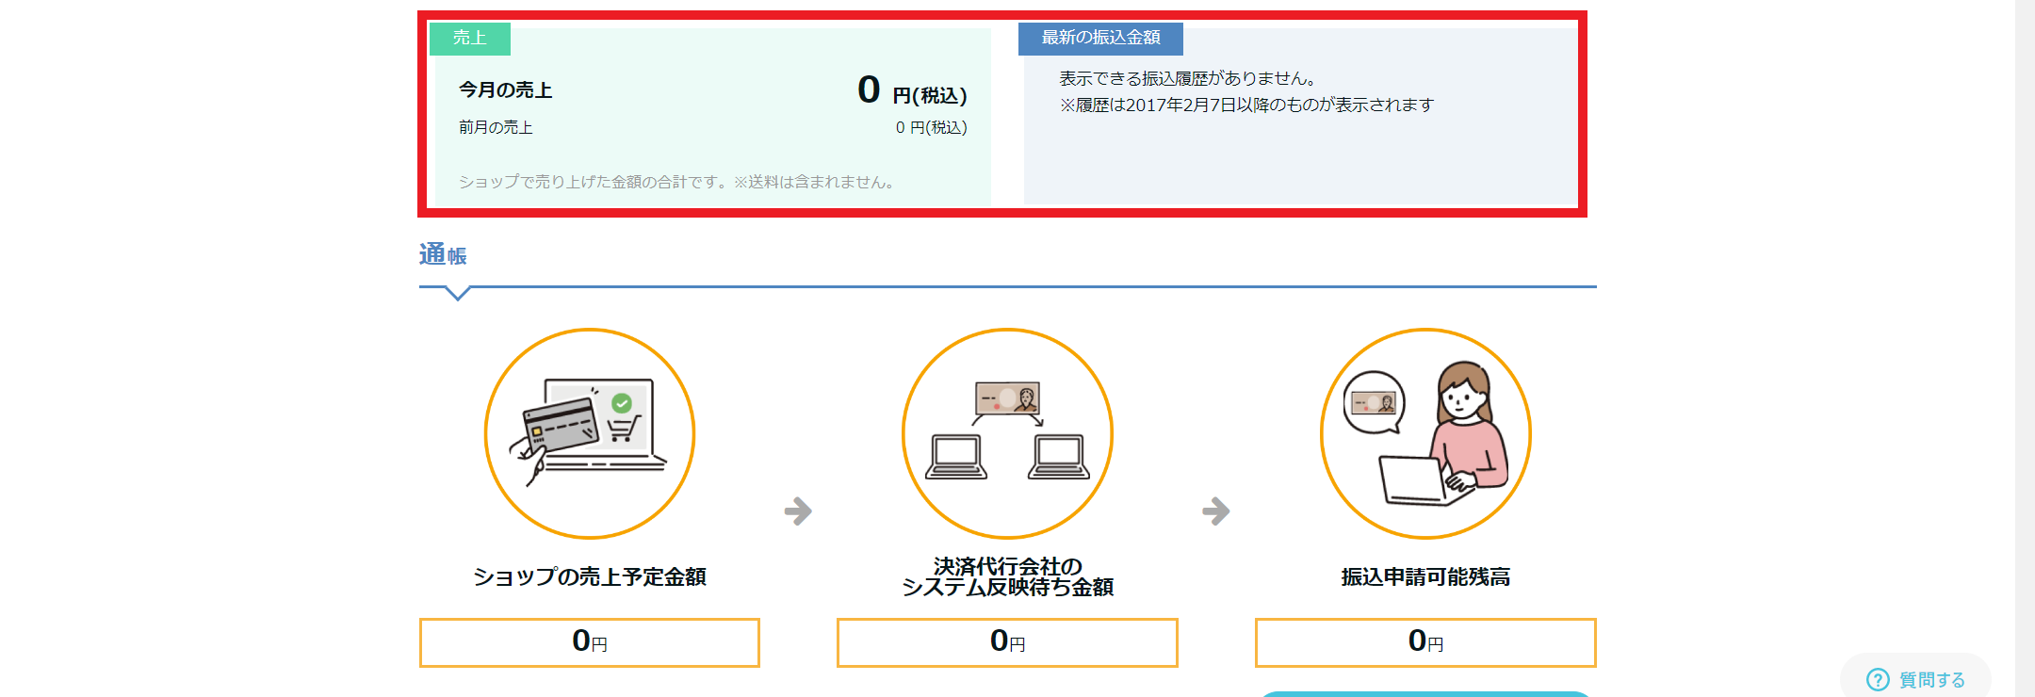Click the ショップの売上予定金額 label
The width and height of the screenshot is (2035, 697).
[x=590, y=576]
